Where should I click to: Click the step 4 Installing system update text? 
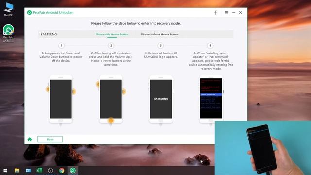(x=211, y=61)
